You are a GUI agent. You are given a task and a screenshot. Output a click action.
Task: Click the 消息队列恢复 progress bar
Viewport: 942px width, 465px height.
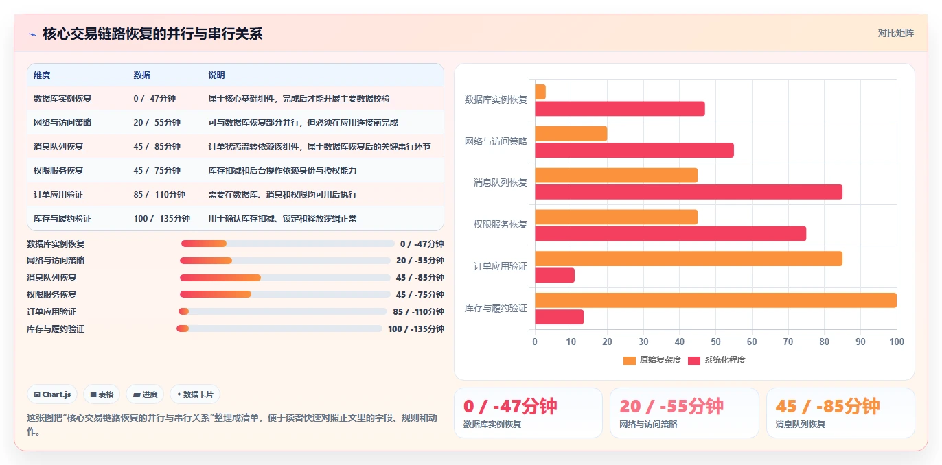click(x=285, y=278)
